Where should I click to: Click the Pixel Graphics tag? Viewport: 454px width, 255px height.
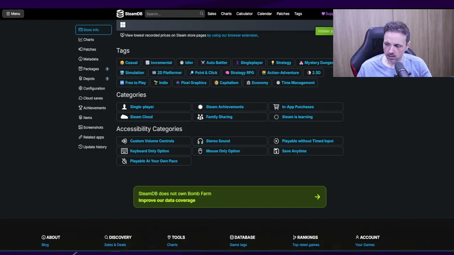191,83
